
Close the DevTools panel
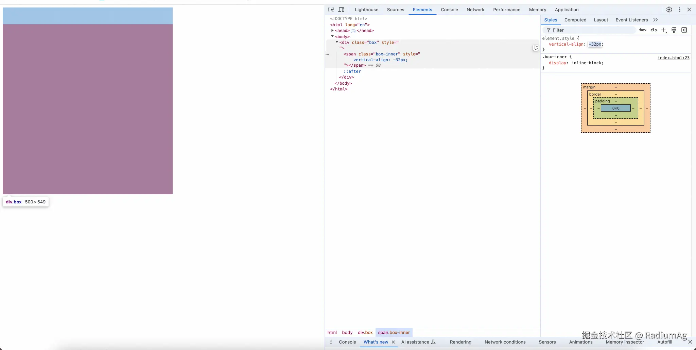[689, 10]
